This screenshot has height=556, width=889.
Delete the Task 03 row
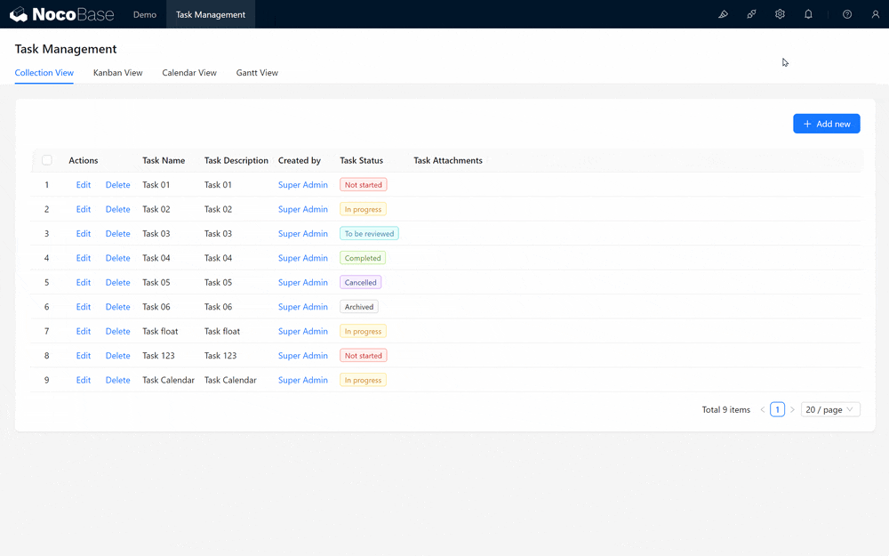click(118, 234)
